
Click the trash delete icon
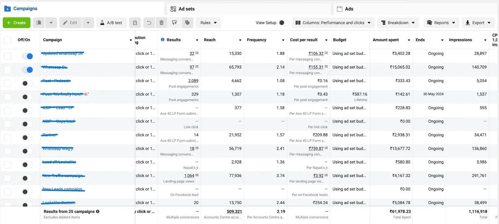162,23
